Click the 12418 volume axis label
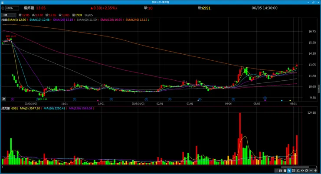 [x=311, y=112]
